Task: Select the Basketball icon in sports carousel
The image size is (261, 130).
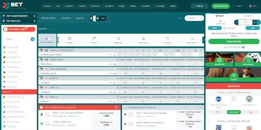Action: pyautogui.click(x=118, y=38)
